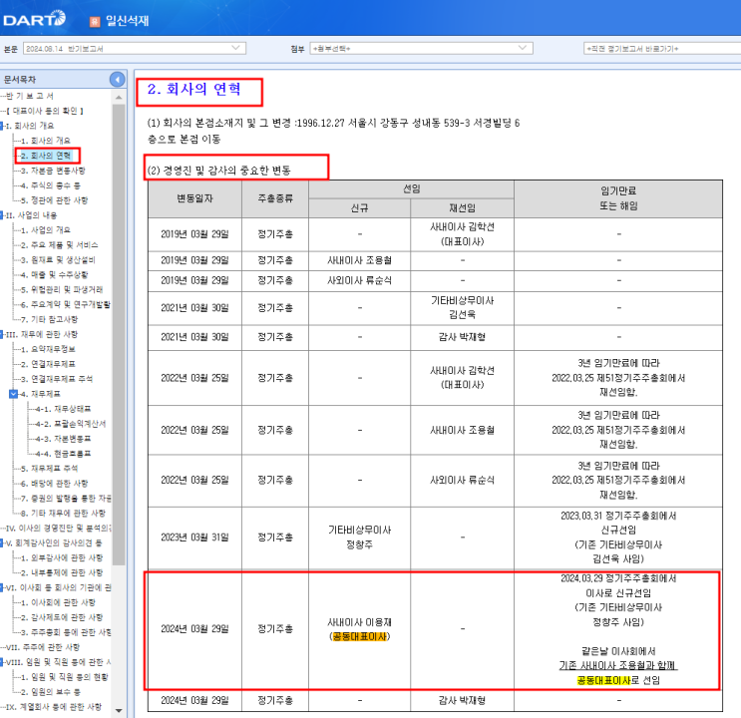Select the 반 기 보 고 서 root item
This screenshot has height=718, width=741.
click(x=30, y=96)
